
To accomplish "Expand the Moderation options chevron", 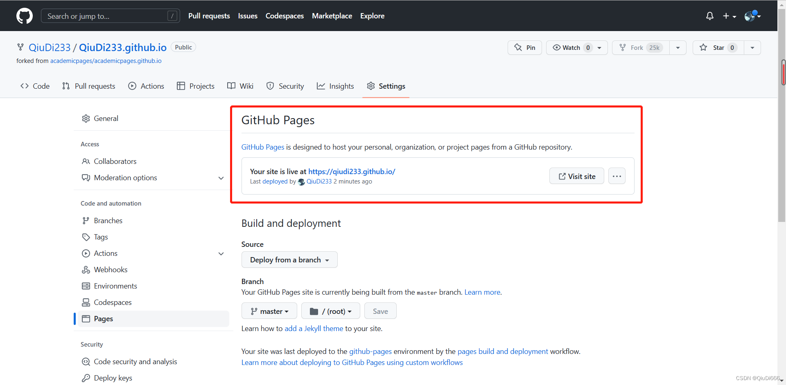I will (221, 178).
